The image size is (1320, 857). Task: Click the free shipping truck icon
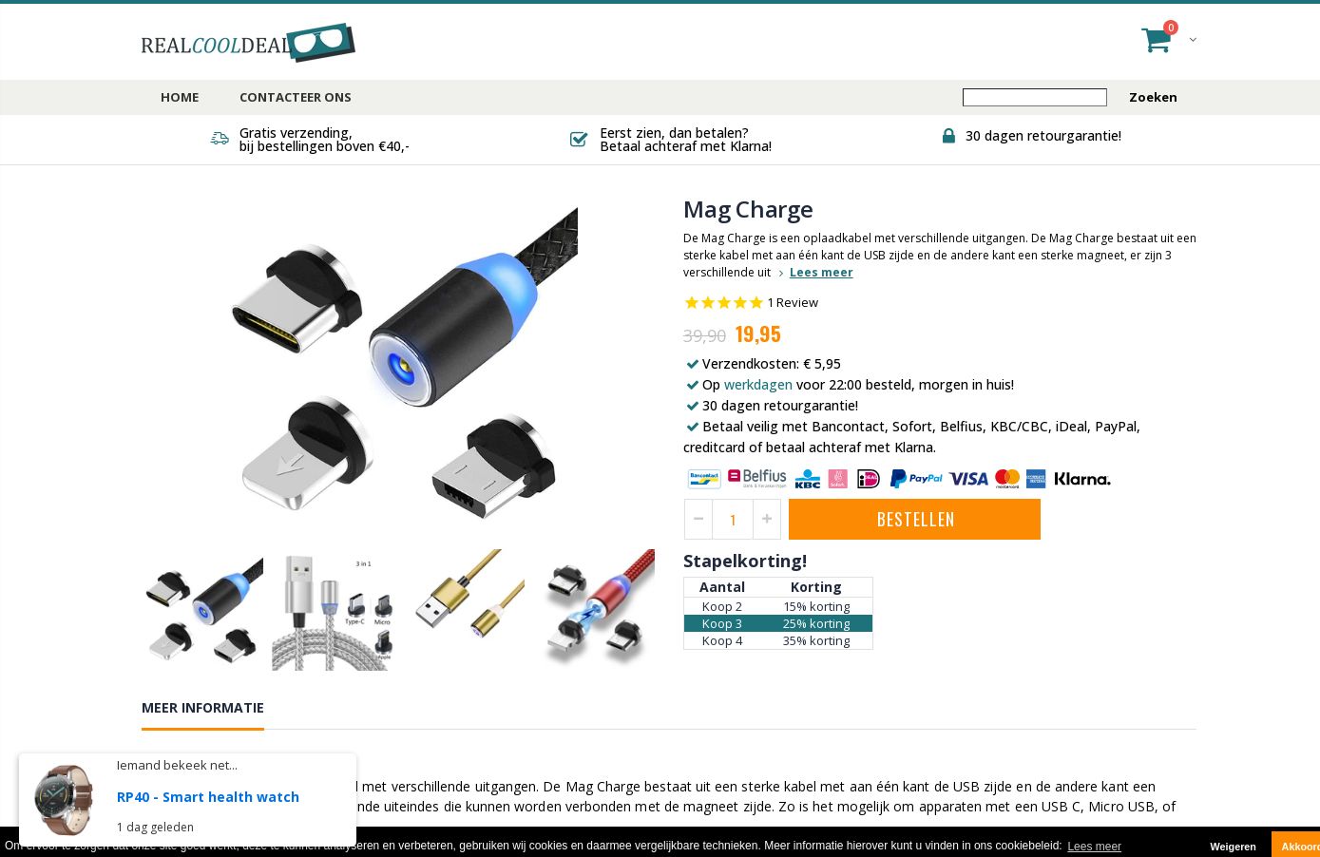[x=220, y=139]
